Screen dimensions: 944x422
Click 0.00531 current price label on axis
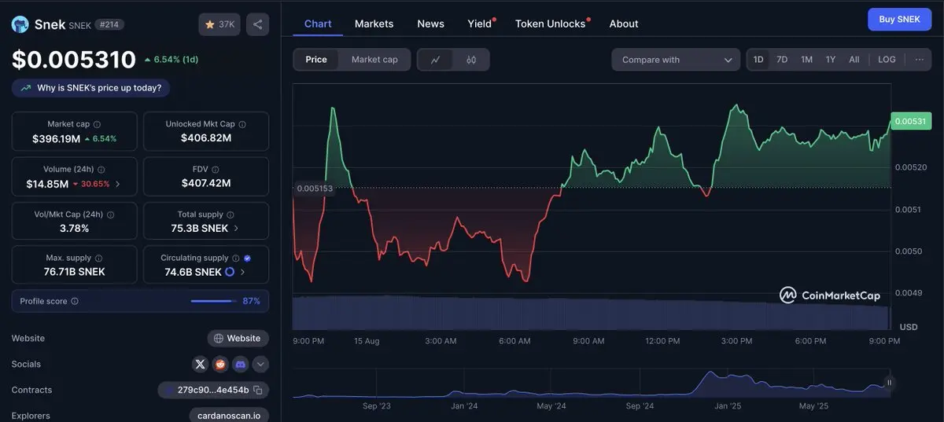click(911, 121)
